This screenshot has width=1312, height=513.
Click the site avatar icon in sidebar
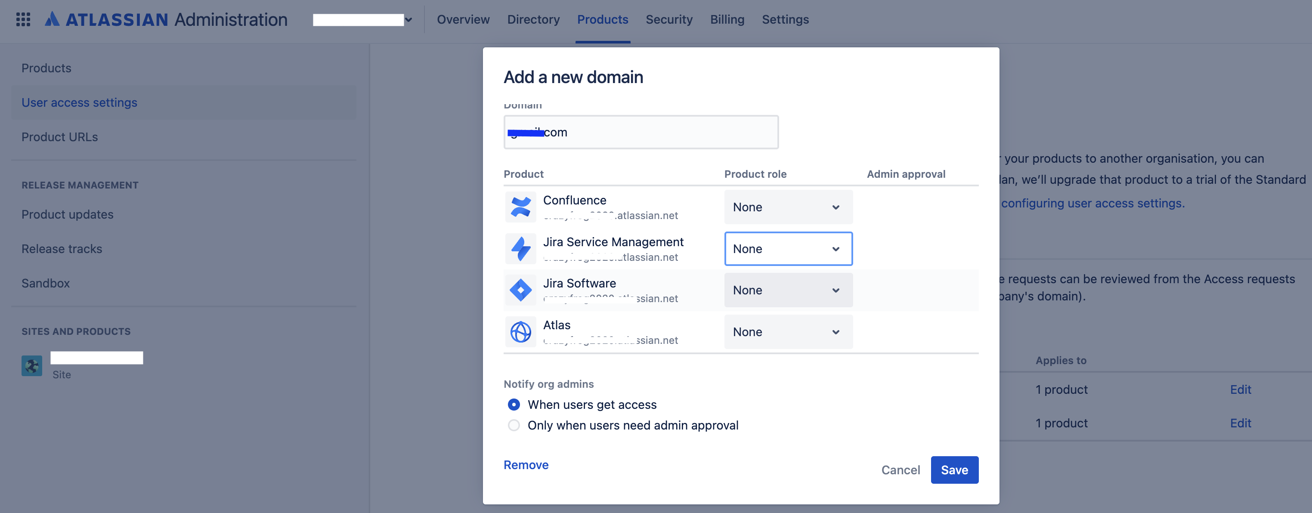(31, 366)
